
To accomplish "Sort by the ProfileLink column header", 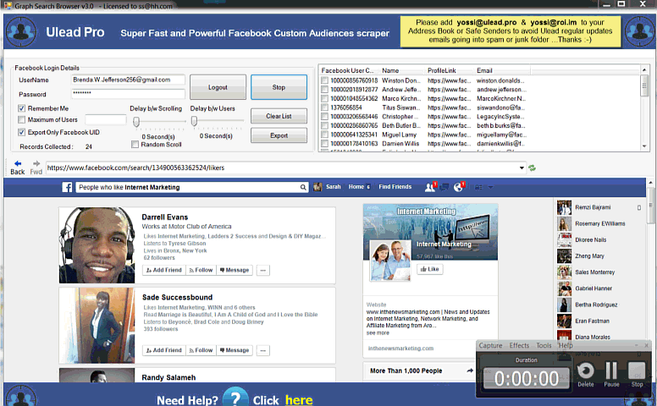I will pos(442,70).
